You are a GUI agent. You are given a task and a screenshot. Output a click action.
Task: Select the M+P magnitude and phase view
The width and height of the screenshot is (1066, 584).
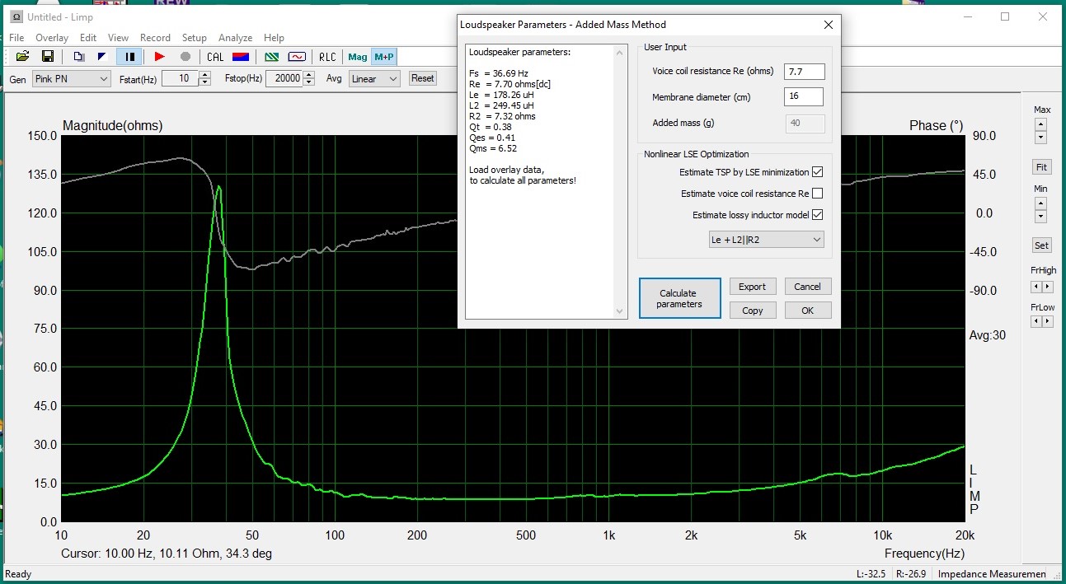[x=383, y=57]
